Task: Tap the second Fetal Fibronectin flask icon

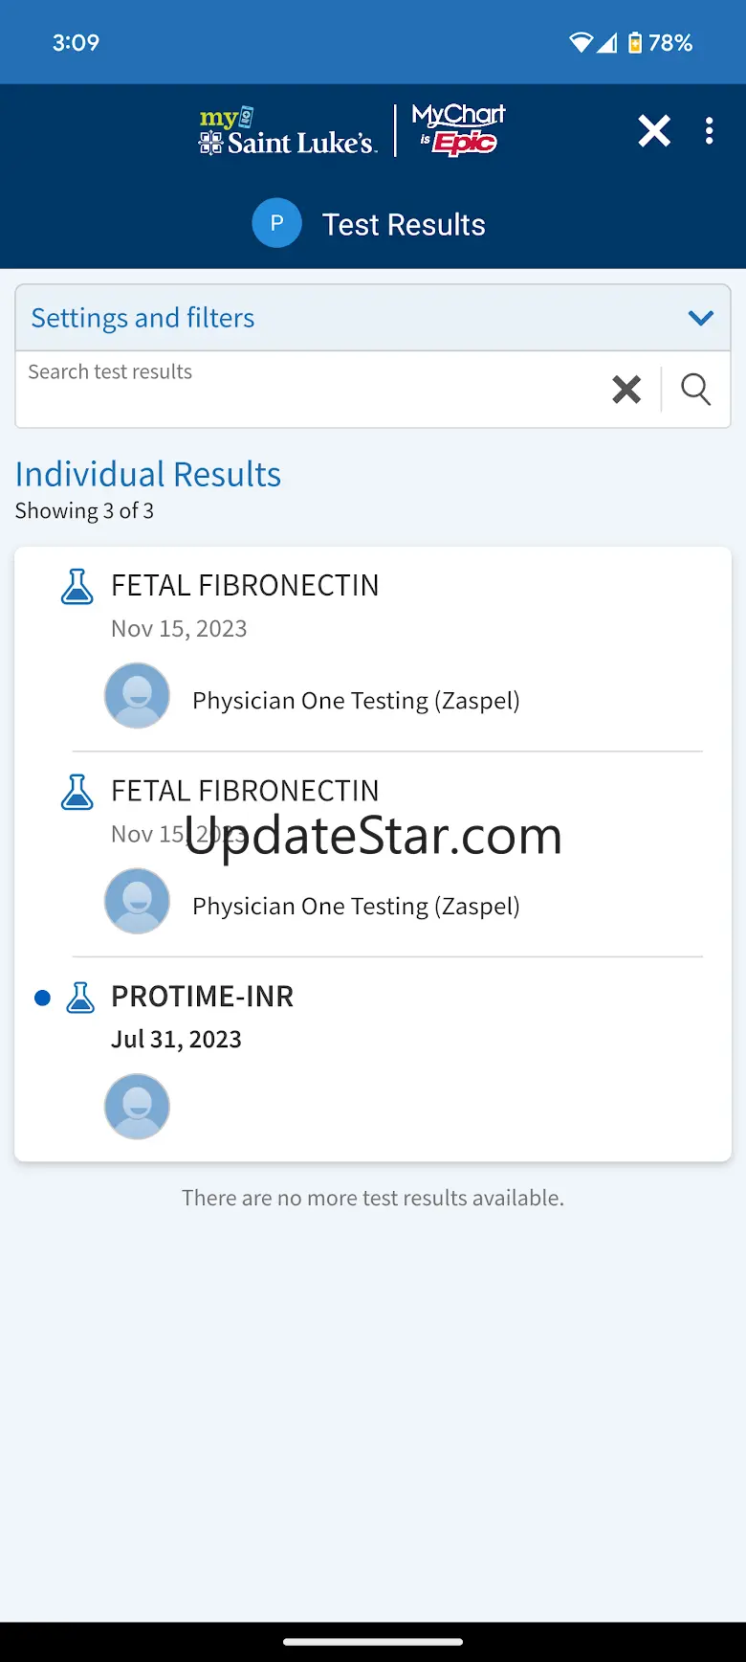Action: [x=77, y=793]
